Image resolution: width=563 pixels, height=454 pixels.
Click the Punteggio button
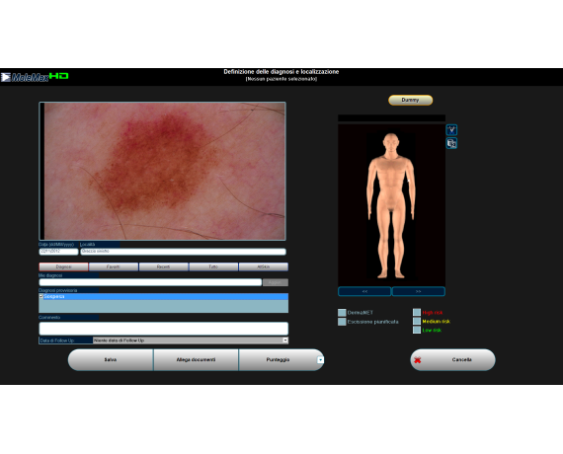coord(278,359)
